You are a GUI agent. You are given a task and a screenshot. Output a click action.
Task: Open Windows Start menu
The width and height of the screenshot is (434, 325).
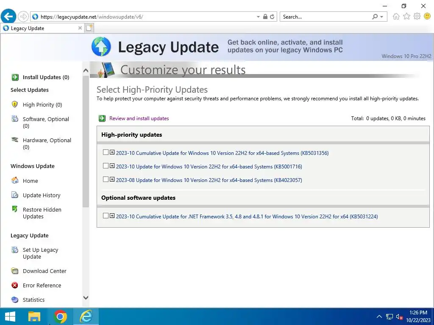tap(10, 317)
